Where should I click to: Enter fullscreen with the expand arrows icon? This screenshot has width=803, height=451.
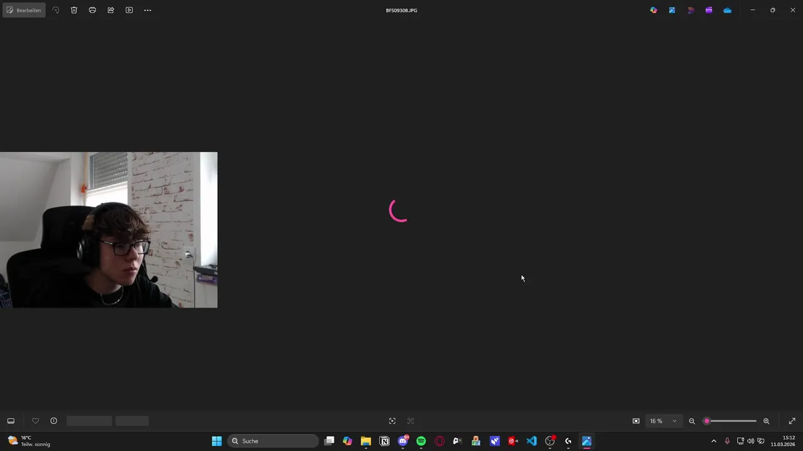(x=792, y=421)
